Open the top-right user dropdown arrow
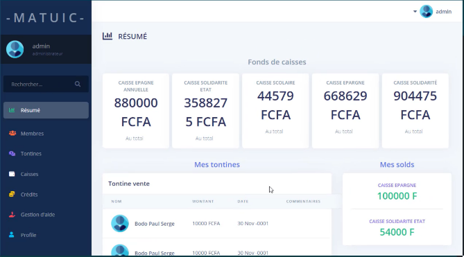The height and width of the screenshot is (257, 464). (x=415, y=12)
